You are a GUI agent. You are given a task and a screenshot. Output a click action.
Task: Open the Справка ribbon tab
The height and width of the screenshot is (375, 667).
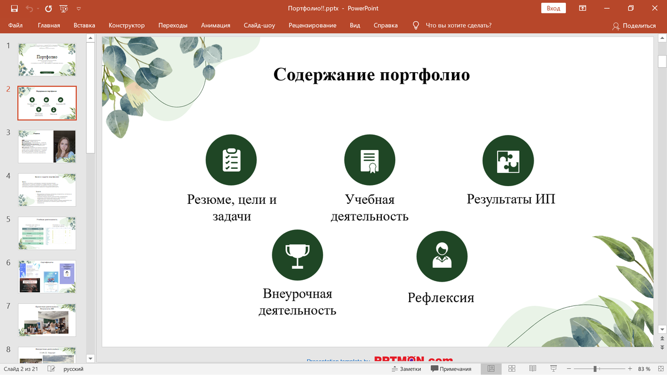(x=386, y=26)
